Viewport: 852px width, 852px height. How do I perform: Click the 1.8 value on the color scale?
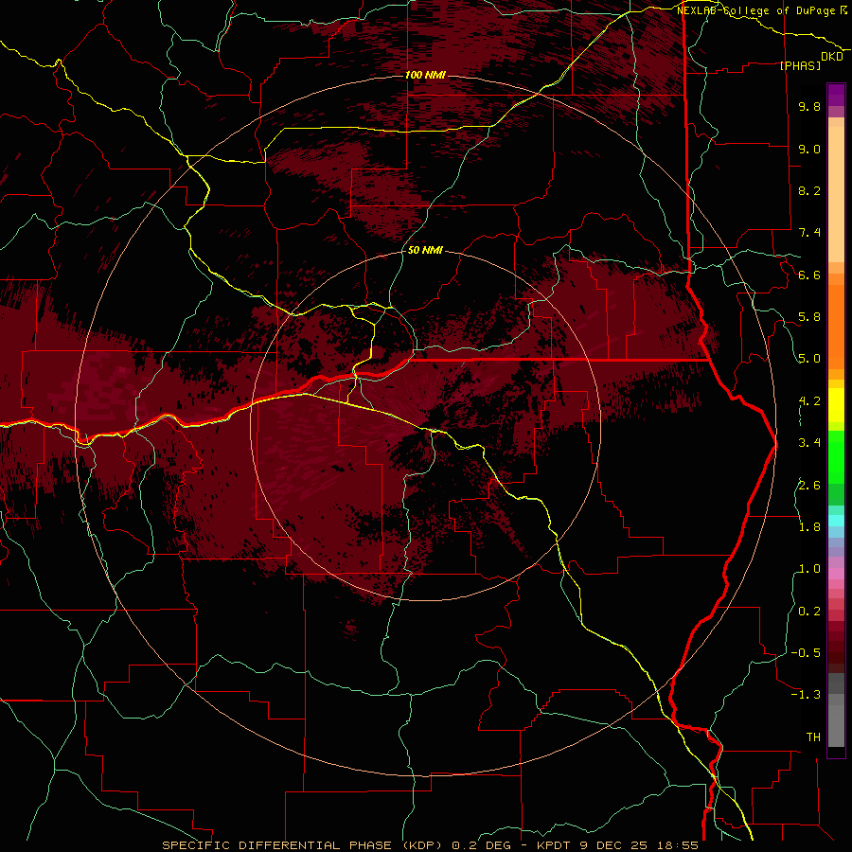809,527
